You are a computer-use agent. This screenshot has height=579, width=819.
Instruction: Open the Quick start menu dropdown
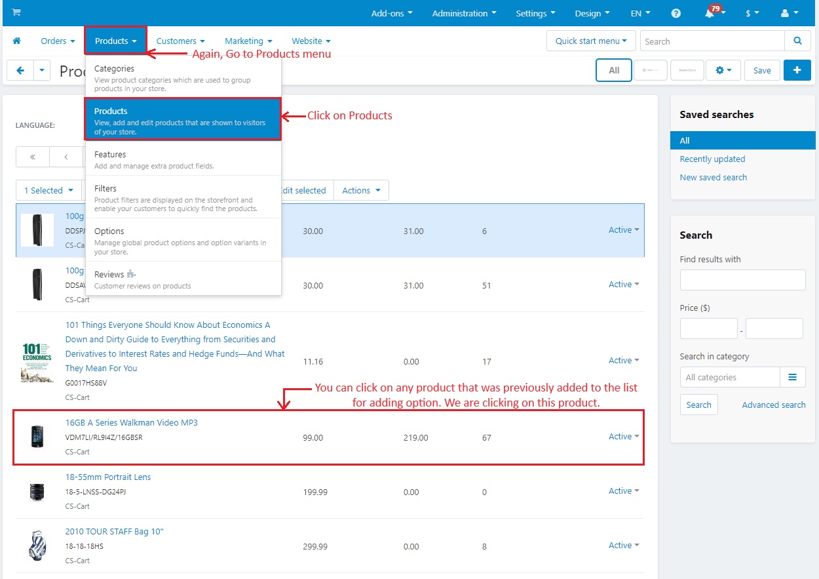591,41
